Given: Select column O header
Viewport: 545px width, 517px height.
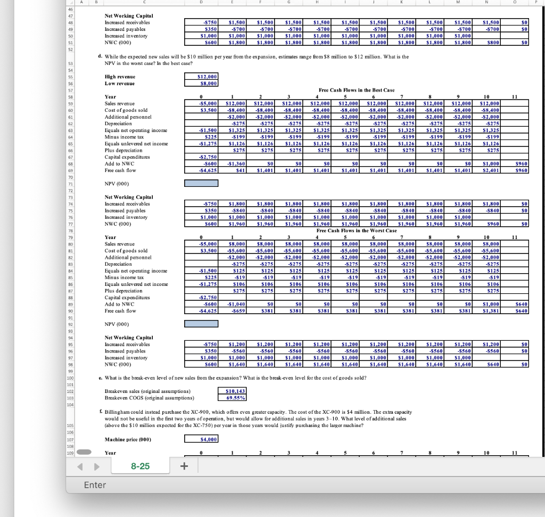Looking at the screenshot, I should pyautogui.click(x=515, y=2).
